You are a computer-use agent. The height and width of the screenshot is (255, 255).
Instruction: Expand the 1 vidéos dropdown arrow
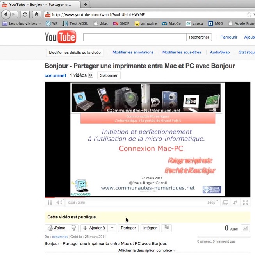point(91,75)
